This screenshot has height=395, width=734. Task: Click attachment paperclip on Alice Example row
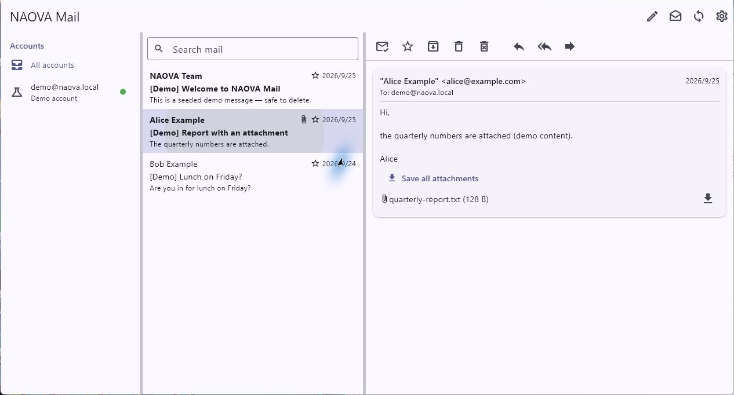pos(304,119)
